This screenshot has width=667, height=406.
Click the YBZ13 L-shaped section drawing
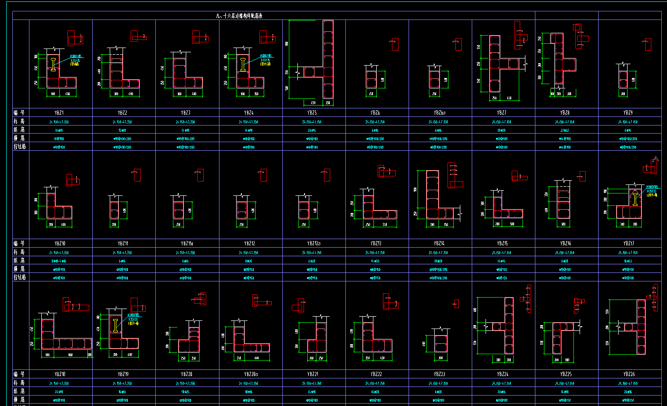pos(380,207)
